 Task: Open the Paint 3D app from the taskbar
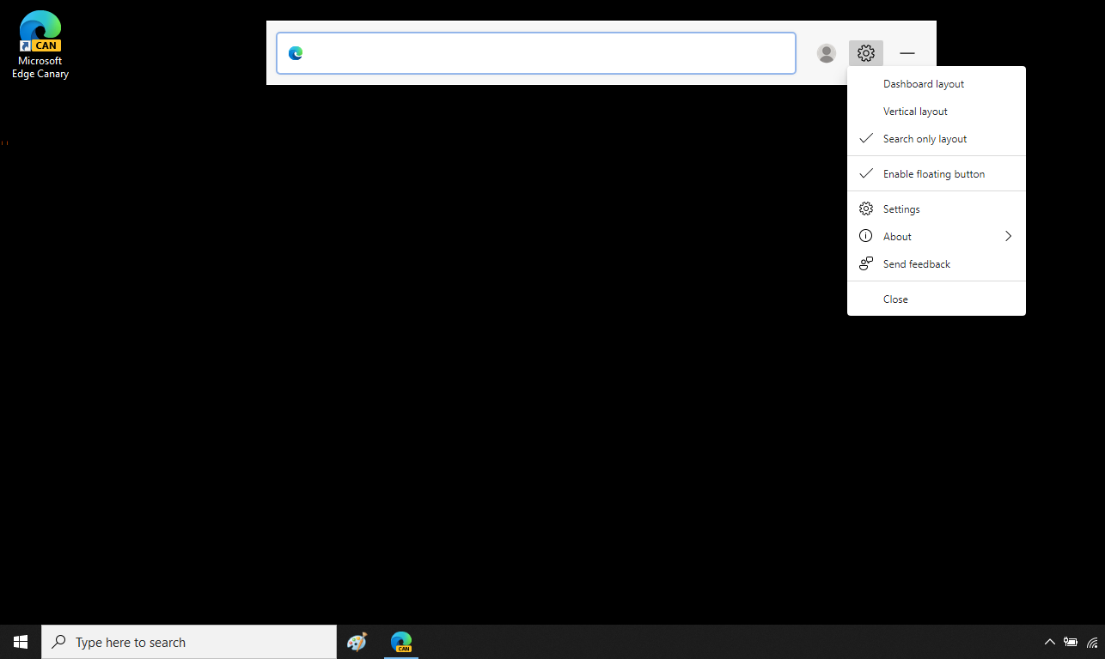click(357, 641)
